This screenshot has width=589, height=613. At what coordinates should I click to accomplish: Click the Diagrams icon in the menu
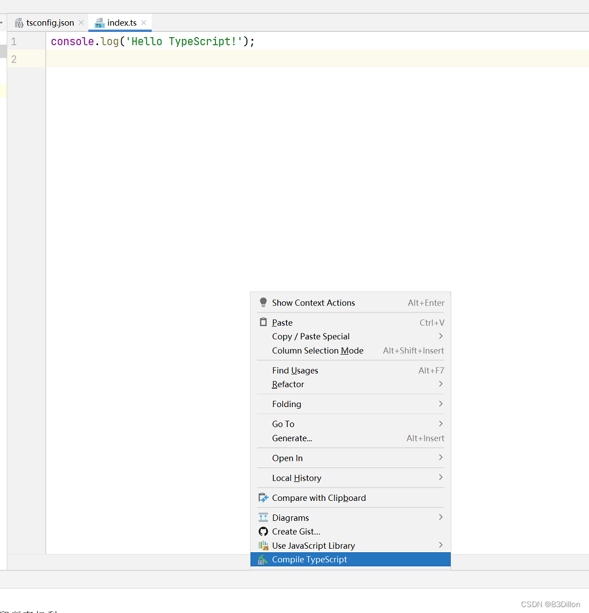coord(263,517)
